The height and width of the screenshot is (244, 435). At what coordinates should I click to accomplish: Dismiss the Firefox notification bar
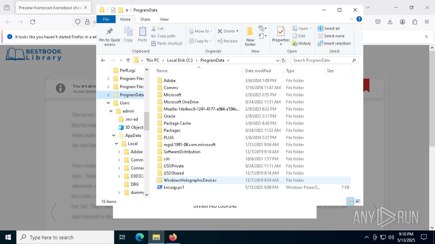(x=427, y=37)
